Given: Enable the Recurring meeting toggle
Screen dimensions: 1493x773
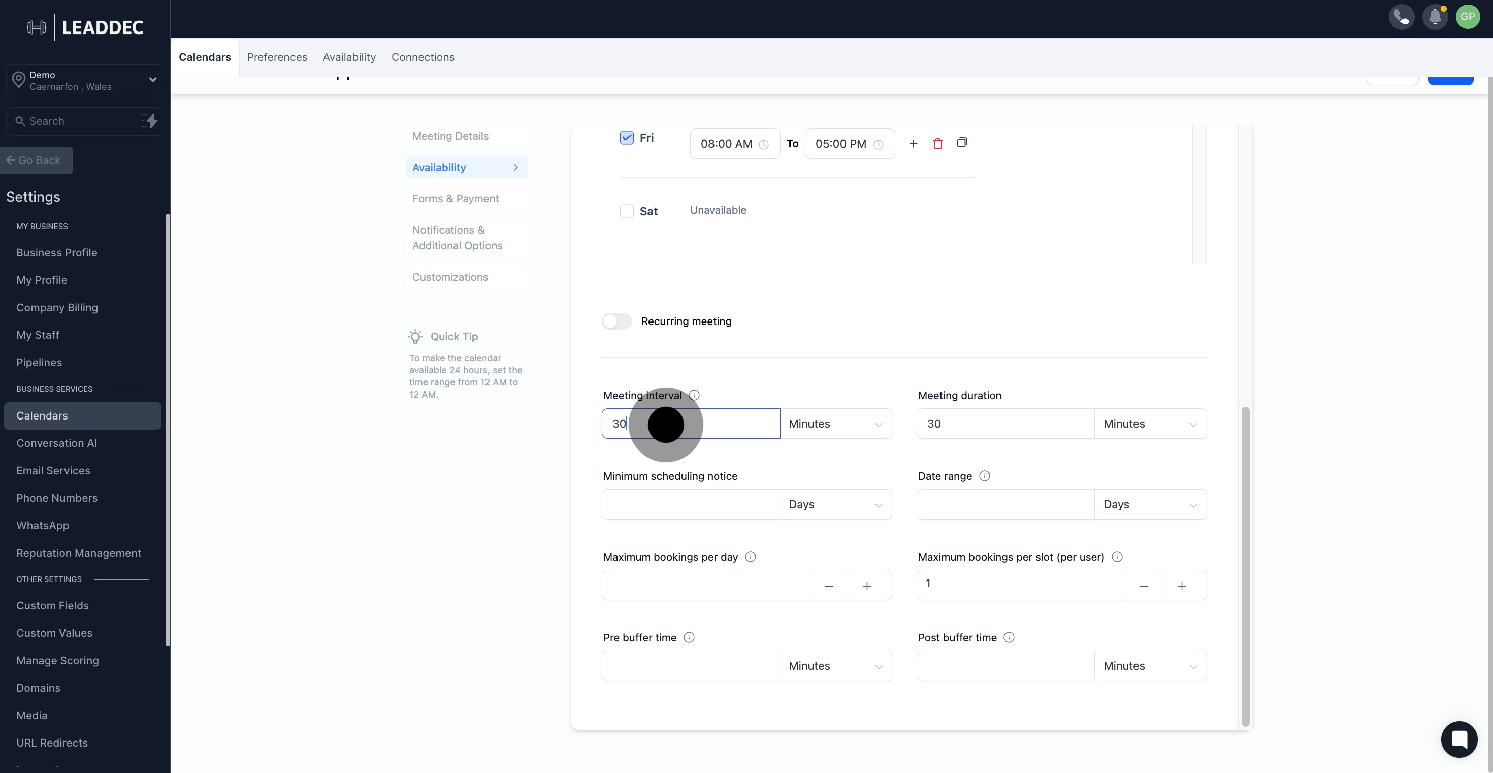Looking at the screenshot, I should point(616,321).
